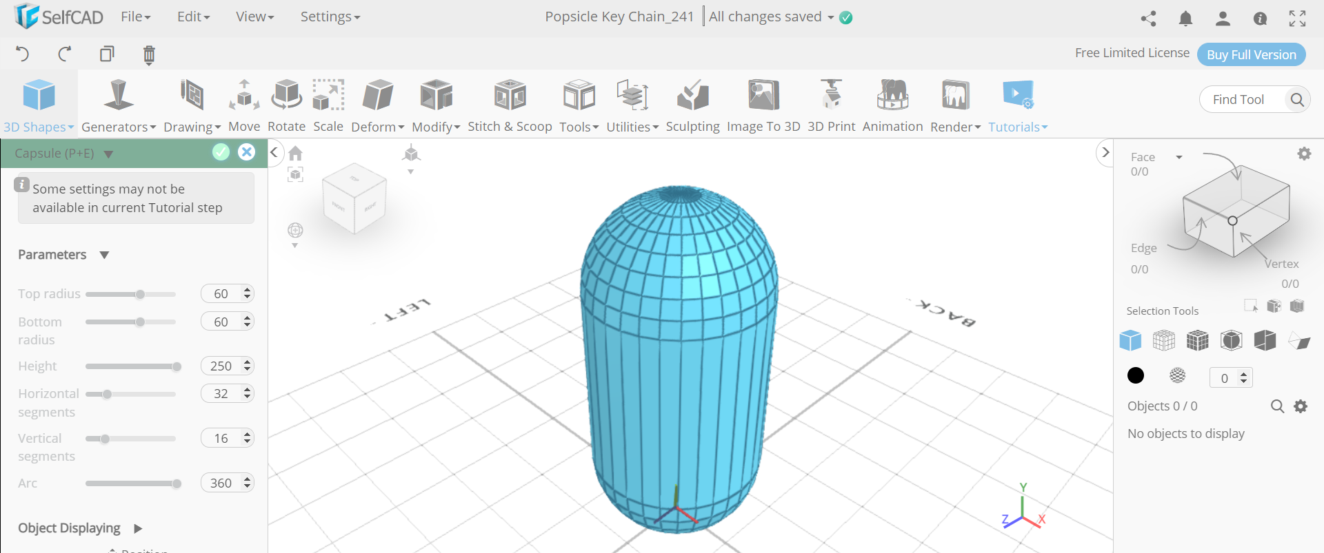
Task: Click the Vertical segments stepper arrows
Action: [x=248, y=438]
